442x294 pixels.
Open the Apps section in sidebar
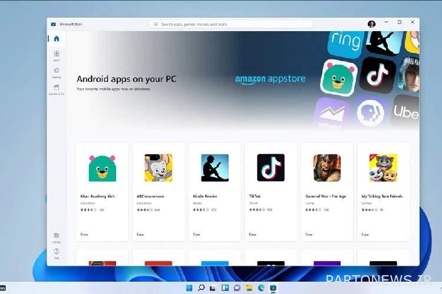pos(57,56)
